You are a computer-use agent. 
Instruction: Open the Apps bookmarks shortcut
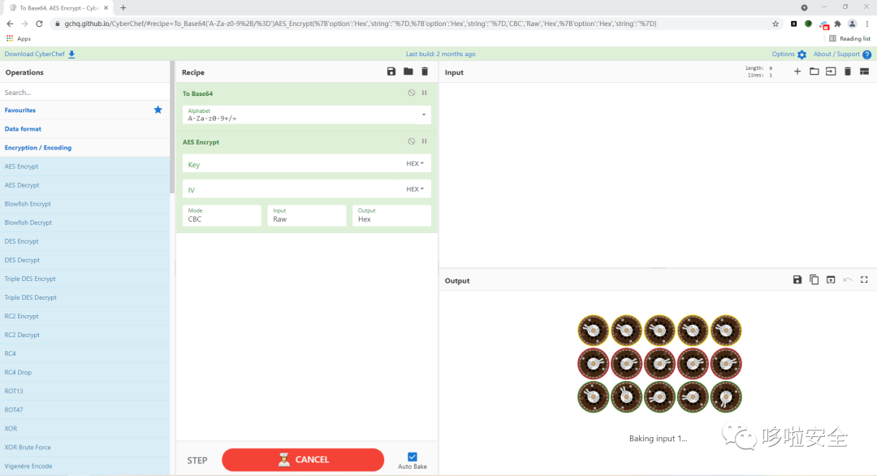coord(19,39)
